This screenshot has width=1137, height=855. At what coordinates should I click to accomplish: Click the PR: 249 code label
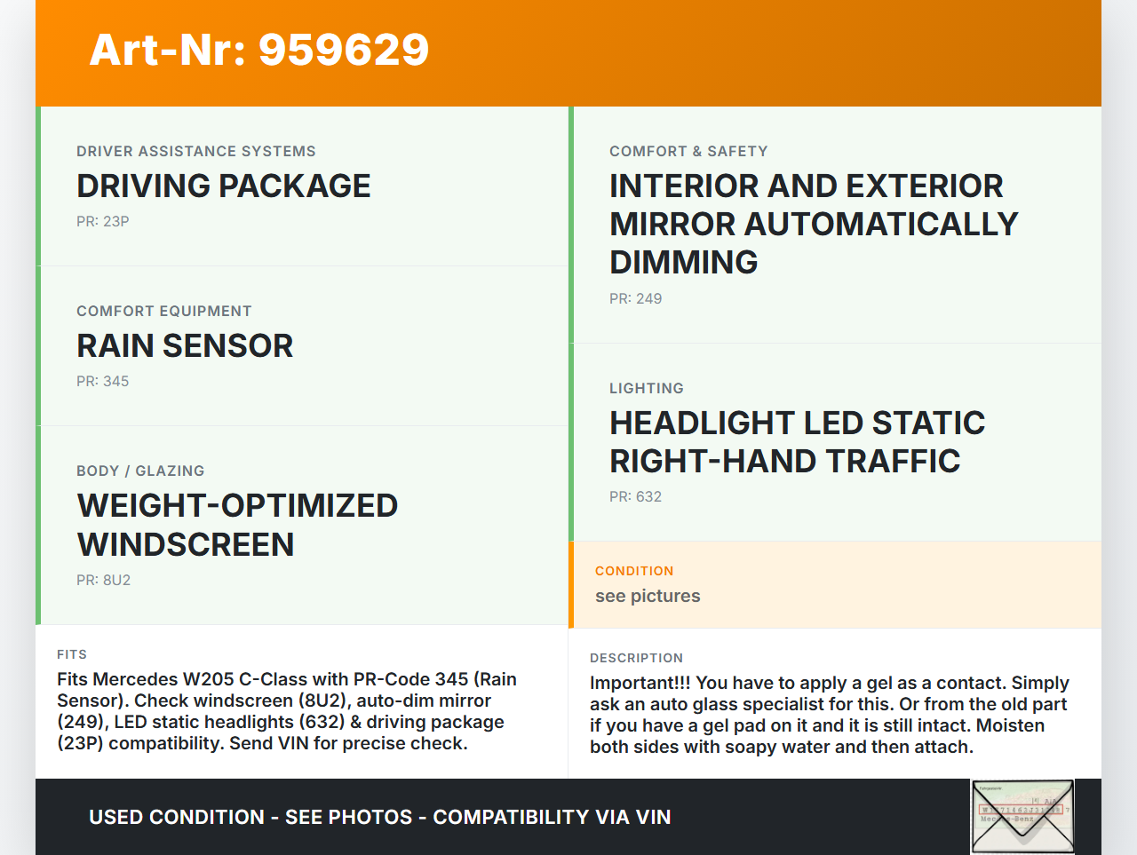click(636, 299)
